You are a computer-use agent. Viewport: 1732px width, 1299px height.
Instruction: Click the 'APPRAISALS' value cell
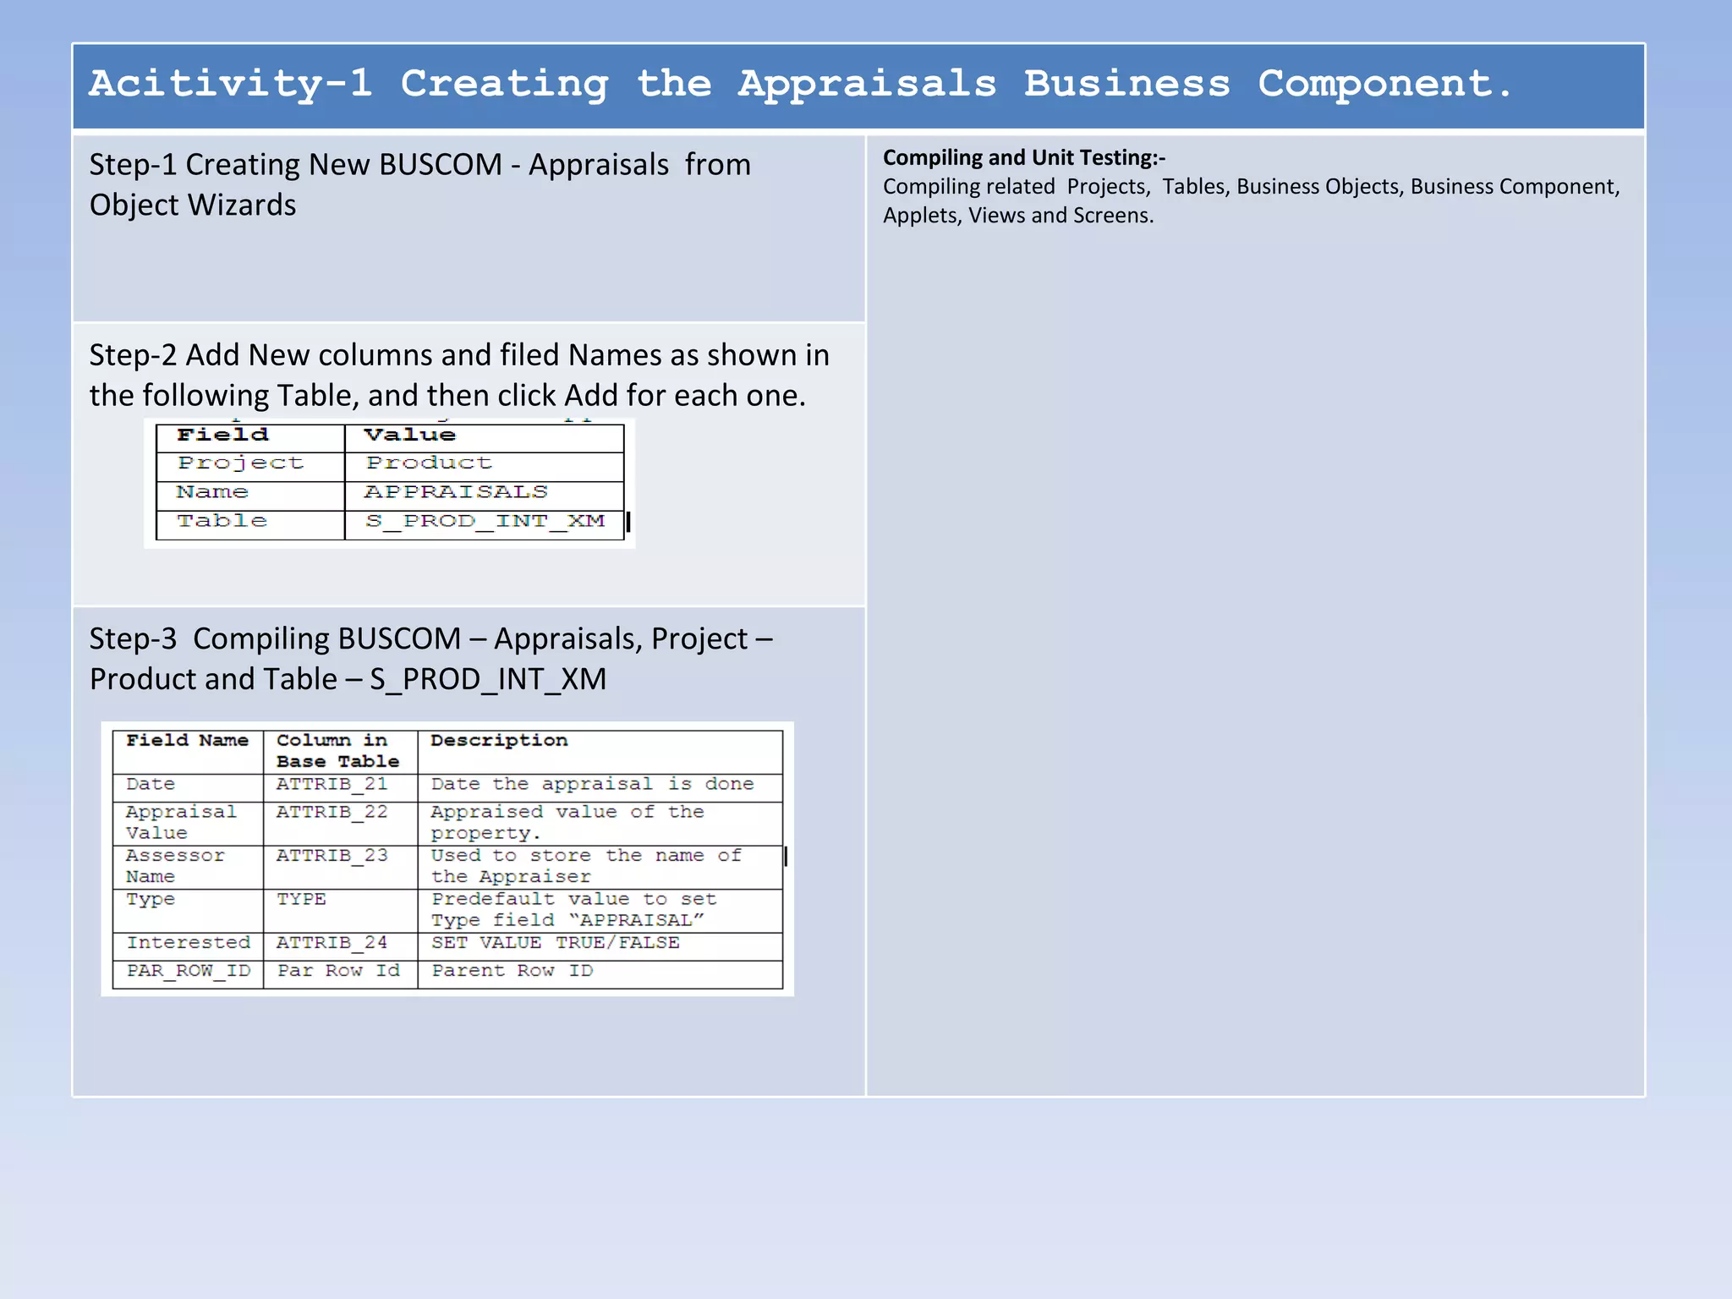coord(485,495)
